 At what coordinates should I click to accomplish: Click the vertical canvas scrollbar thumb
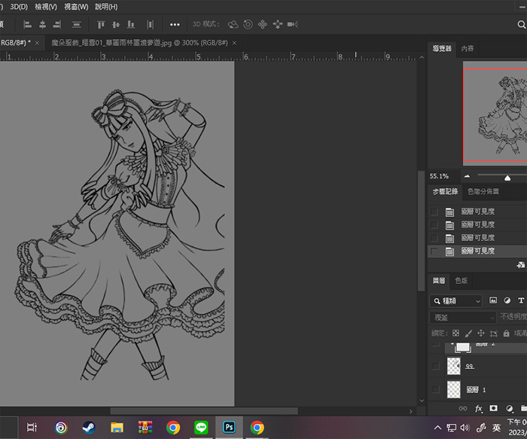coord(421,231)
